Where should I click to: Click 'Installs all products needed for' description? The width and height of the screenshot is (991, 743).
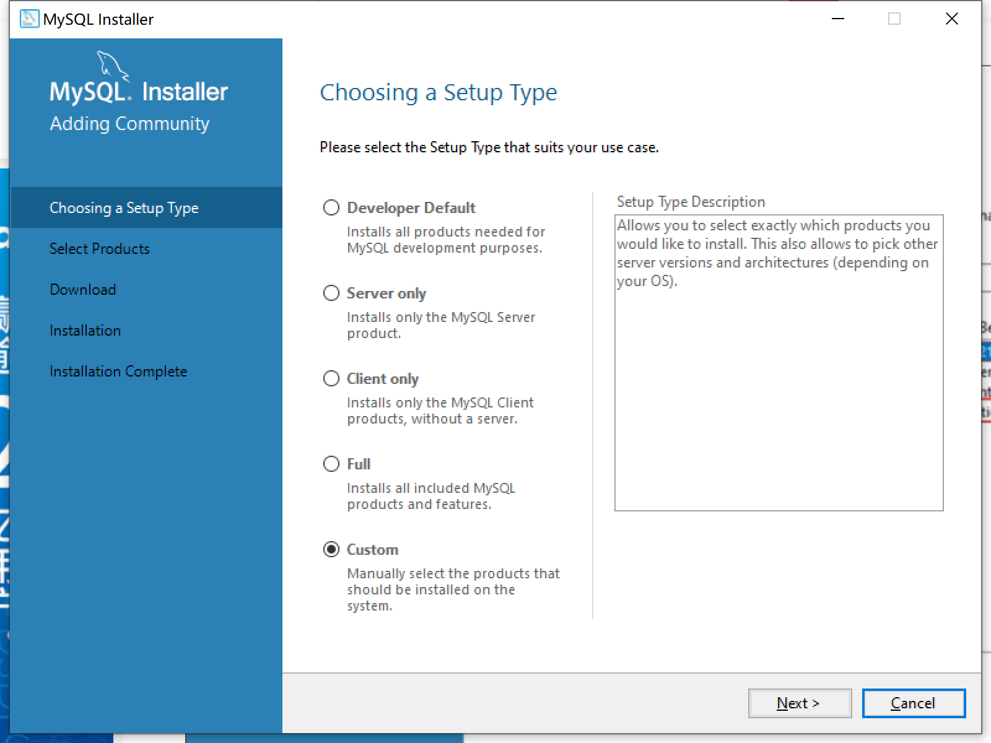(x=446, y=240)
